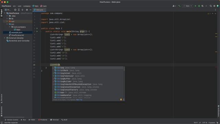Click run gutter arrow beside main method
The image size is (220, 124).
pos(37,31)
